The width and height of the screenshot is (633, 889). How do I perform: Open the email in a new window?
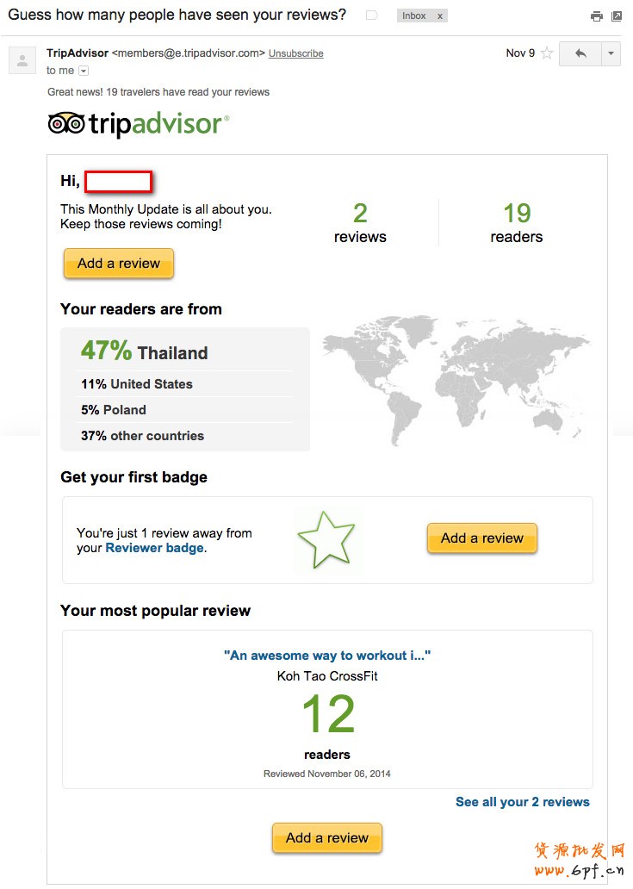(617, 16)
